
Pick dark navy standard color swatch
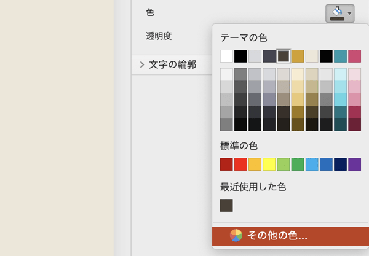[340, 164]
